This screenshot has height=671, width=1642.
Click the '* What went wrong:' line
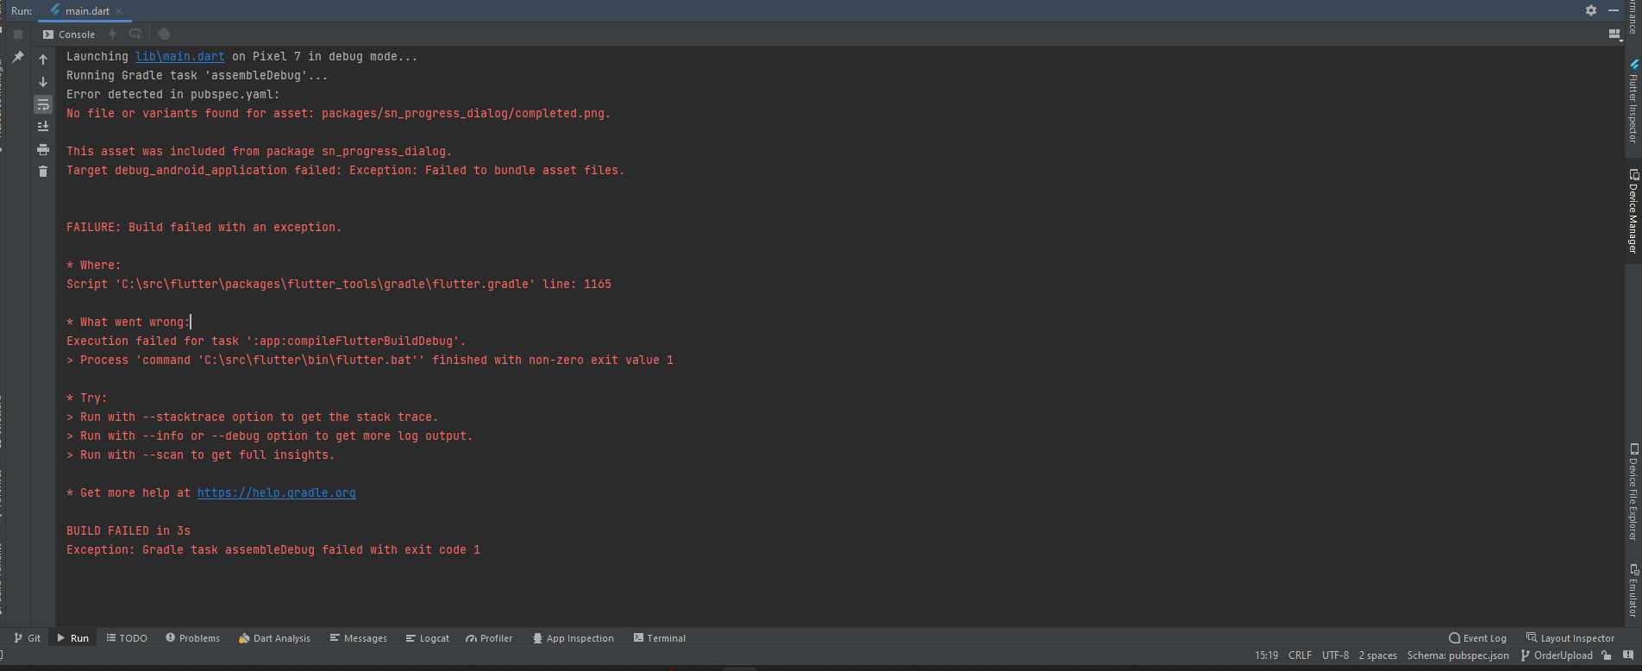point(128,323)
